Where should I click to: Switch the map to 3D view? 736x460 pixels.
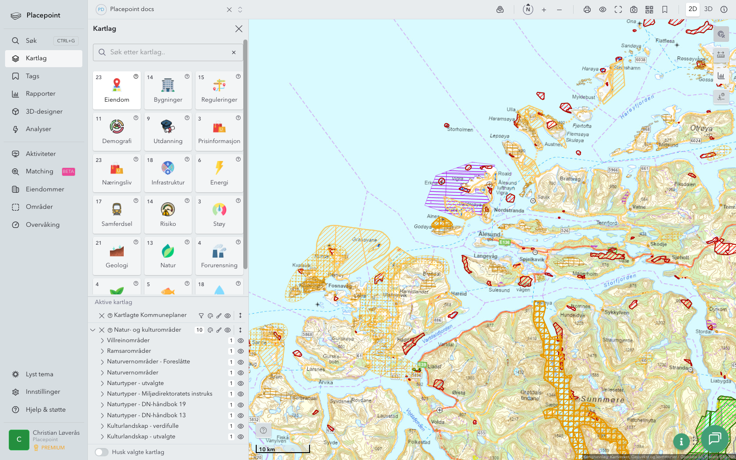pyautogui.click(x=708, y=9)
